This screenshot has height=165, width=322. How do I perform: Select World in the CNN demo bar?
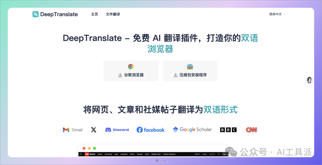[x=92, y=154]
